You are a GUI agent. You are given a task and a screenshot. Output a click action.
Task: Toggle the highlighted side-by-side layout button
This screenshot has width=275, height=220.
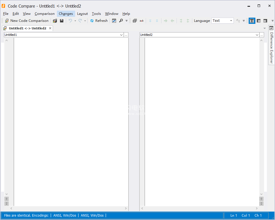(252, 21)
